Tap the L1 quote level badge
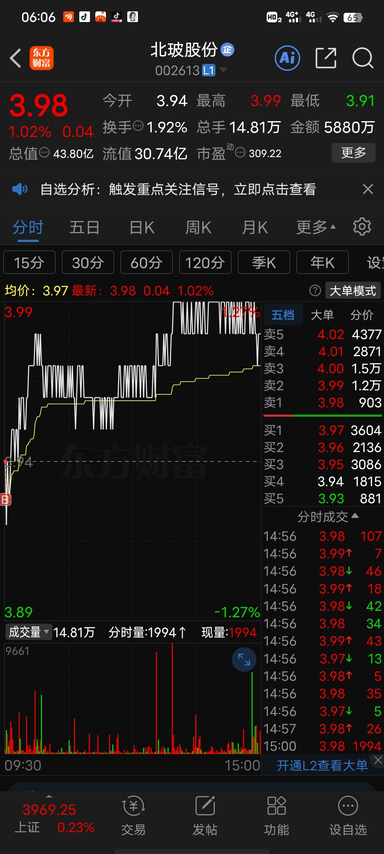The height and width of the screenshot is (854, 384). [209, 70]
